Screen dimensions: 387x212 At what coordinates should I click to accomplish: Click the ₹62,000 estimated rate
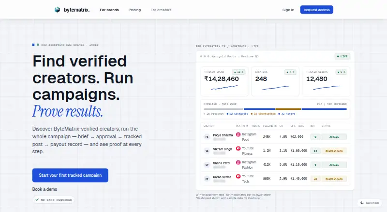(x=297, y=137)
